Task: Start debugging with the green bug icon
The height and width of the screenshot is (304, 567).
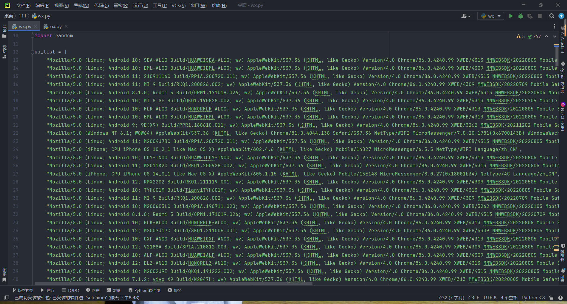Action: (521, 16)
